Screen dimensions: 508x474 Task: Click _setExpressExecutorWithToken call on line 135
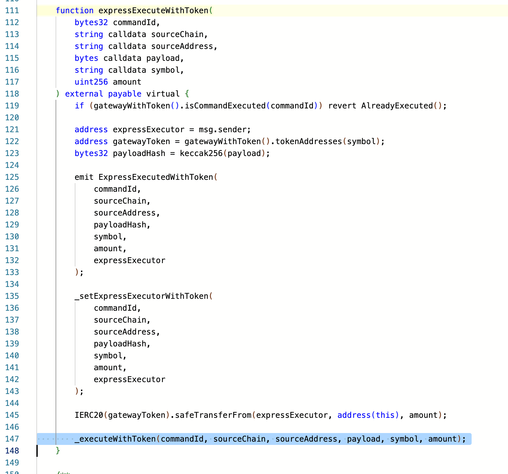[x=142, y=296]
